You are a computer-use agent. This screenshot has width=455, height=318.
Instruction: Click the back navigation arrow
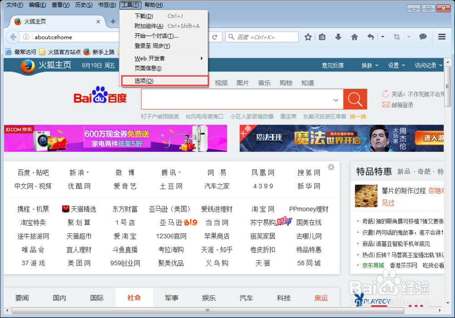[x=13, y=37]
